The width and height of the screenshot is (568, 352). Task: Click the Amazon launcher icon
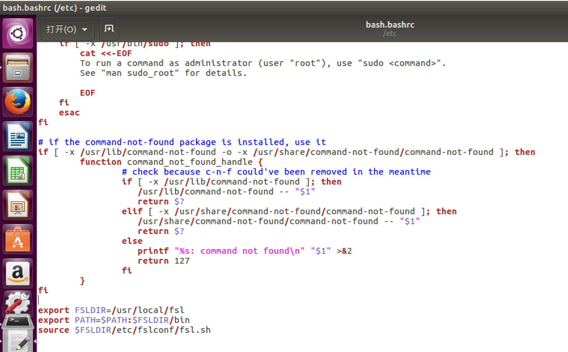(17, 273)
